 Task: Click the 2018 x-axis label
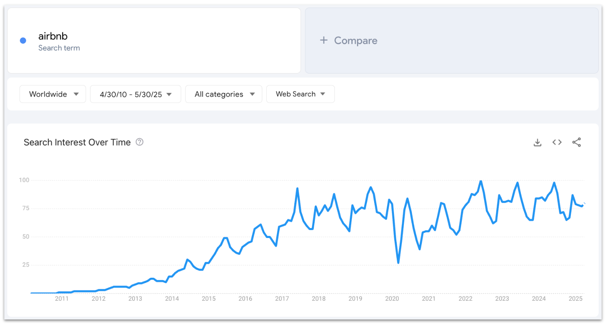coord(319,299)
